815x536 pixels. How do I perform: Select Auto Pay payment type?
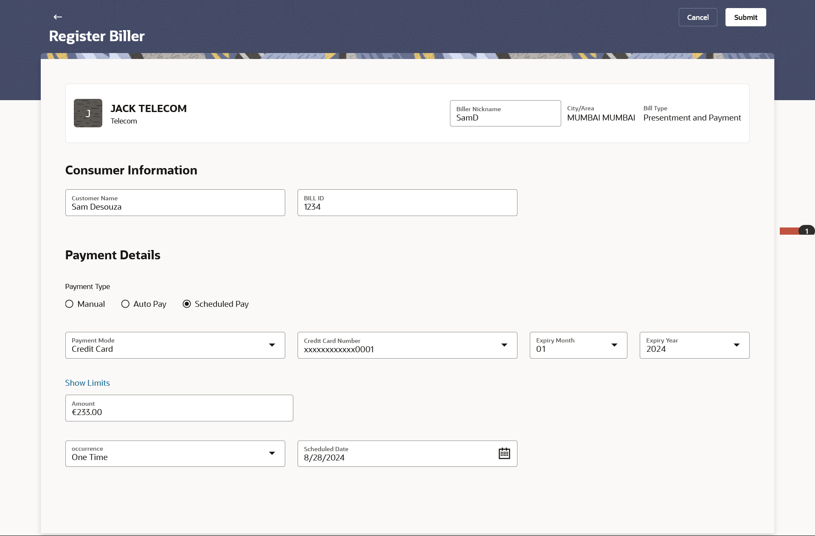pos(126,304)
